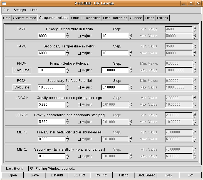The height and width of the screenshot is (180, 203).
Task: Click the TAVH primary temperature value field
Action: pos(51,36)
